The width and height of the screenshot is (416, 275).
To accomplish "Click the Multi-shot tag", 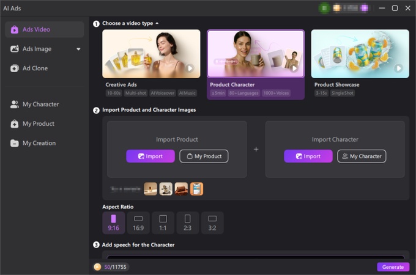I will pyautogui.click(x=136, y=93).
